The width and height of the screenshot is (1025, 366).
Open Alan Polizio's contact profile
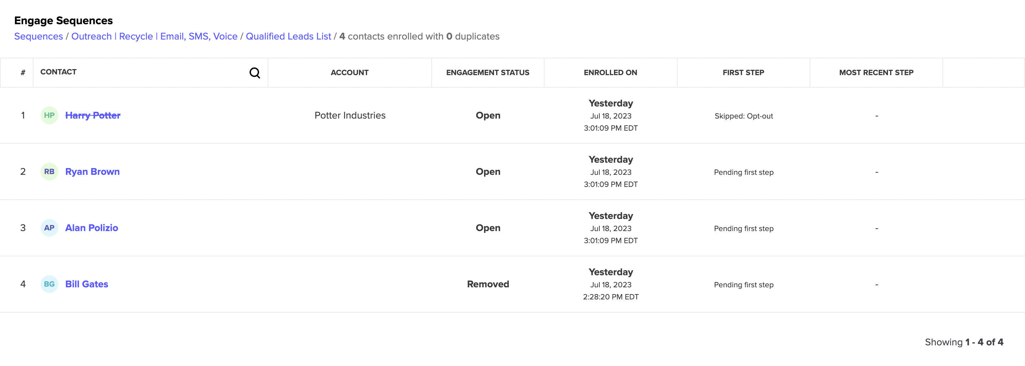91,228
